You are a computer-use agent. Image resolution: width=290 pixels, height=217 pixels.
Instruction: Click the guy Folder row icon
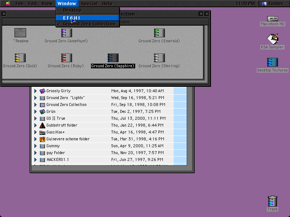(42, 153)
